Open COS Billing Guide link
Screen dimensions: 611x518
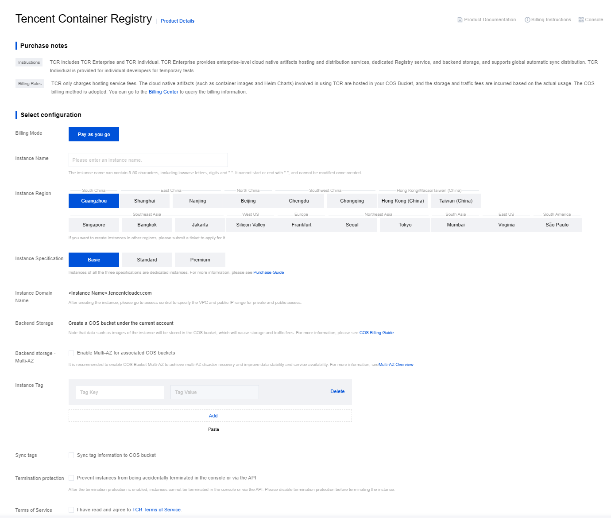coord(376,333)
